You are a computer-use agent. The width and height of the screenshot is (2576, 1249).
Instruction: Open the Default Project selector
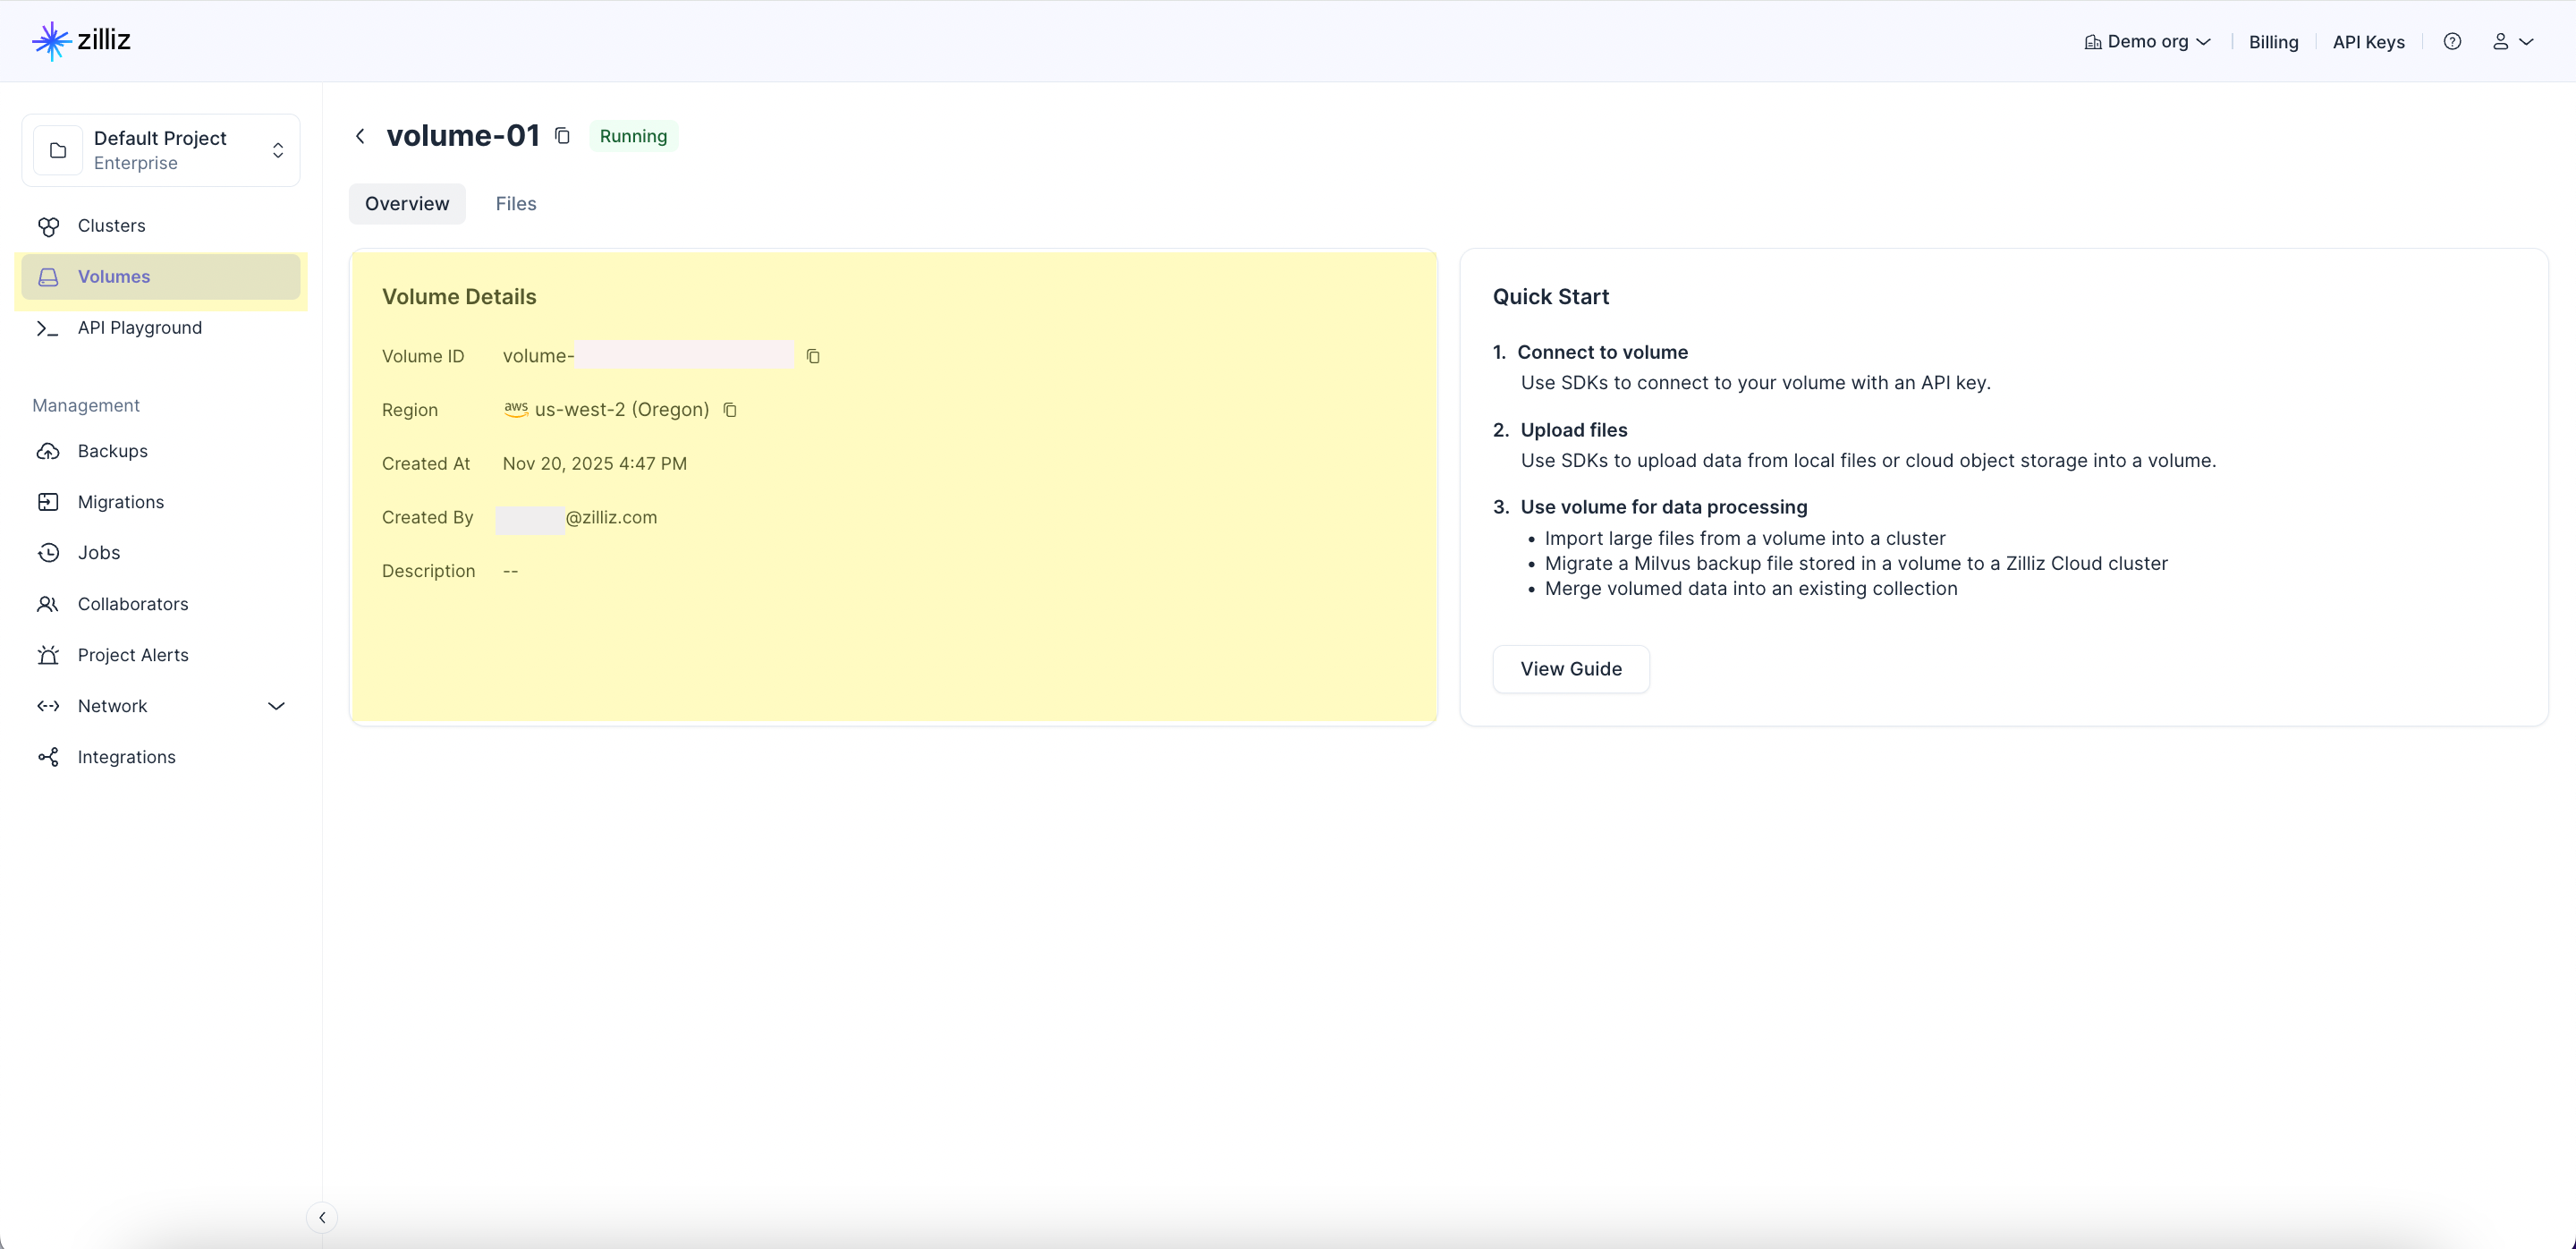click(x=161, y=150)
